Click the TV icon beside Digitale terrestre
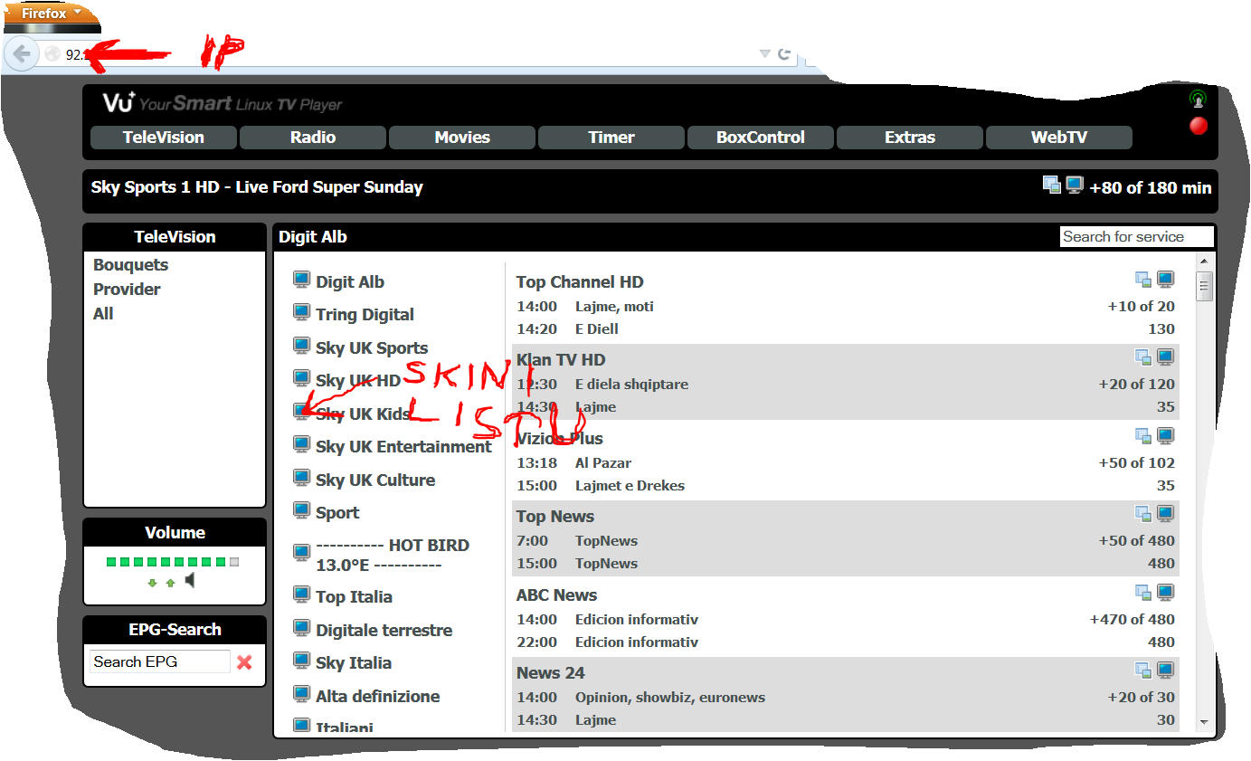This screenshot has height=761, width=1251. [x=302, y=628]
